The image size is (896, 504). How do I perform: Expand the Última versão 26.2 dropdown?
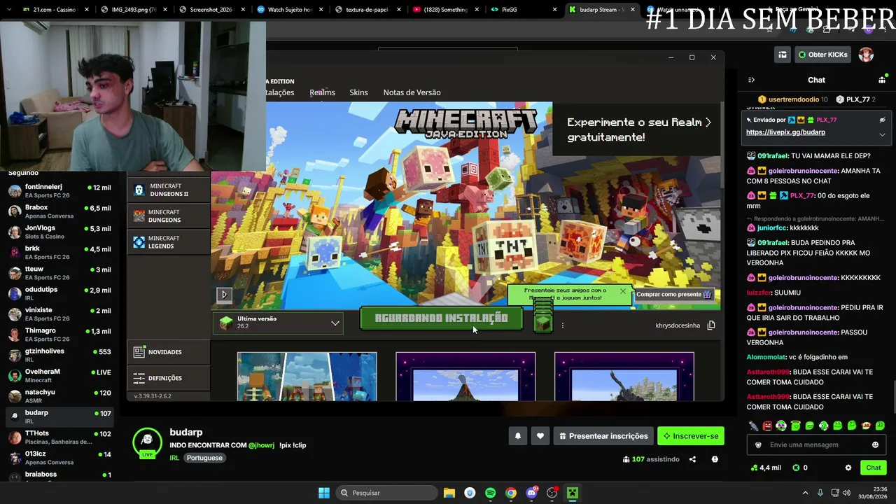click(x=279, y=323)
